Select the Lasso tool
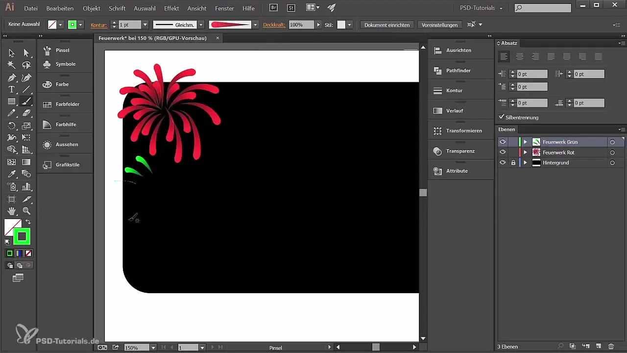 point(26,65)
